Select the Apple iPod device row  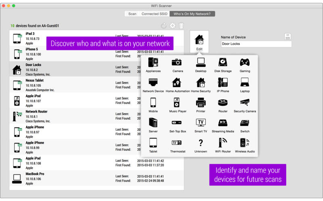(x=96, y=101)
